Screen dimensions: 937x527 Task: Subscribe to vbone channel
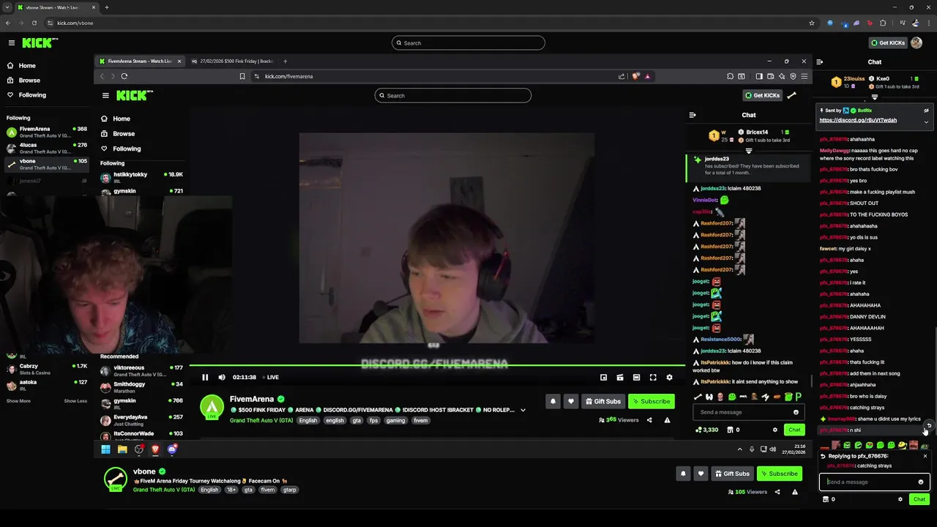779,474
